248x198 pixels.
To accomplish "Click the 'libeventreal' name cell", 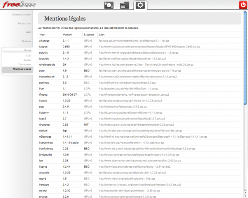I will 46,143.
